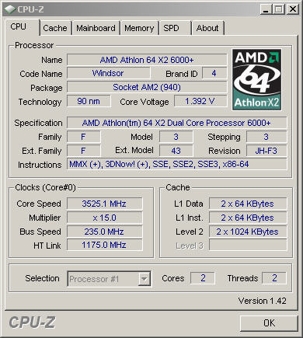This screenshot has width=303, height=338.
Task: Click the AMD Athlon 64 X2 logo
Action: coord(256,79)
